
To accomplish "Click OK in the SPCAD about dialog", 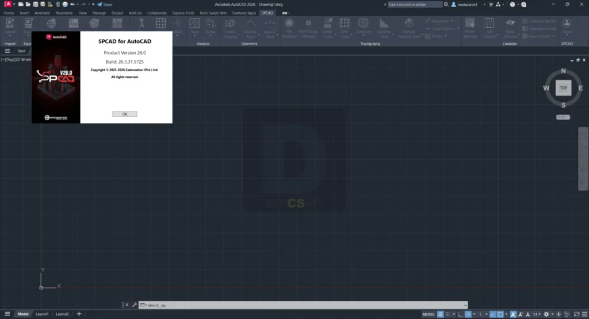I will click(x=125, y=114).
